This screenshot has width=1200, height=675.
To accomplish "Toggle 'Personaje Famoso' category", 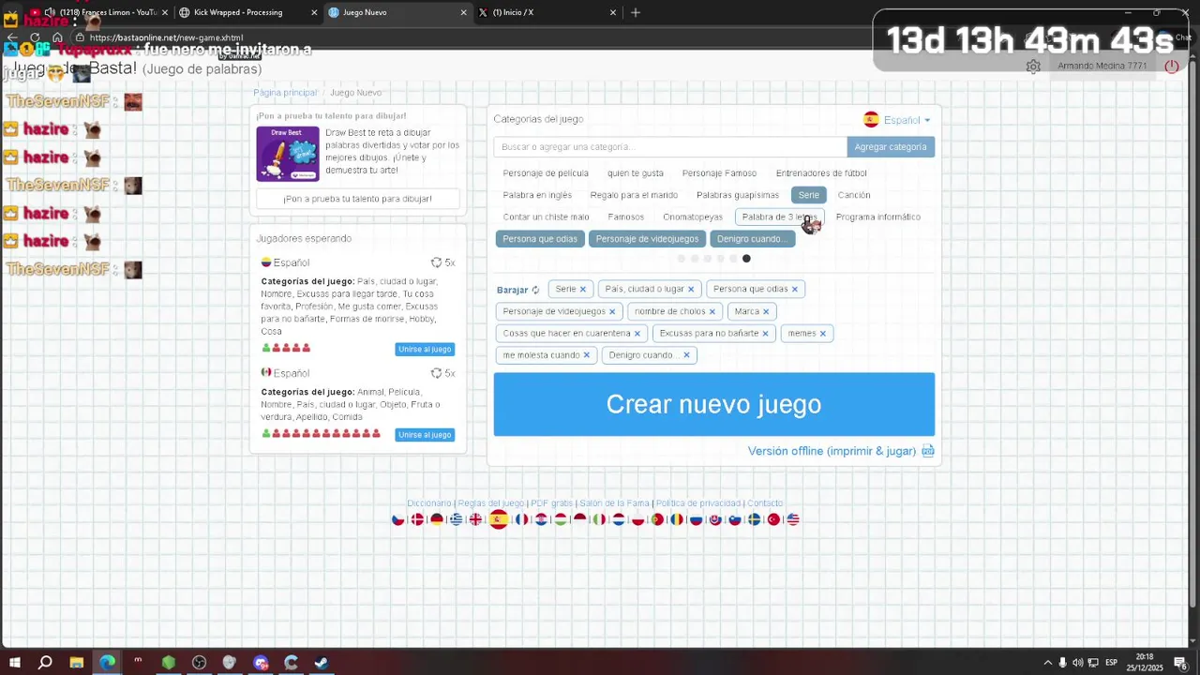I will pyautogui.click(x=719, y=173).
